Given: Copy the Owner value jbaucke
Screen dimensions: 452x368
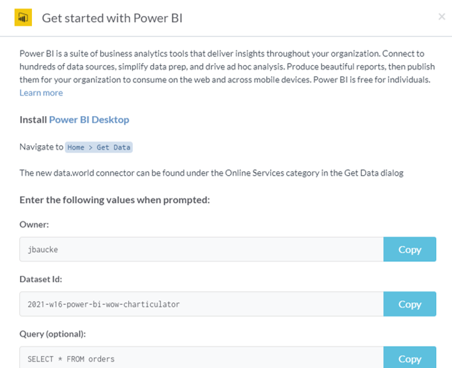Looking at the screenshot, I should tap(410, 249).
